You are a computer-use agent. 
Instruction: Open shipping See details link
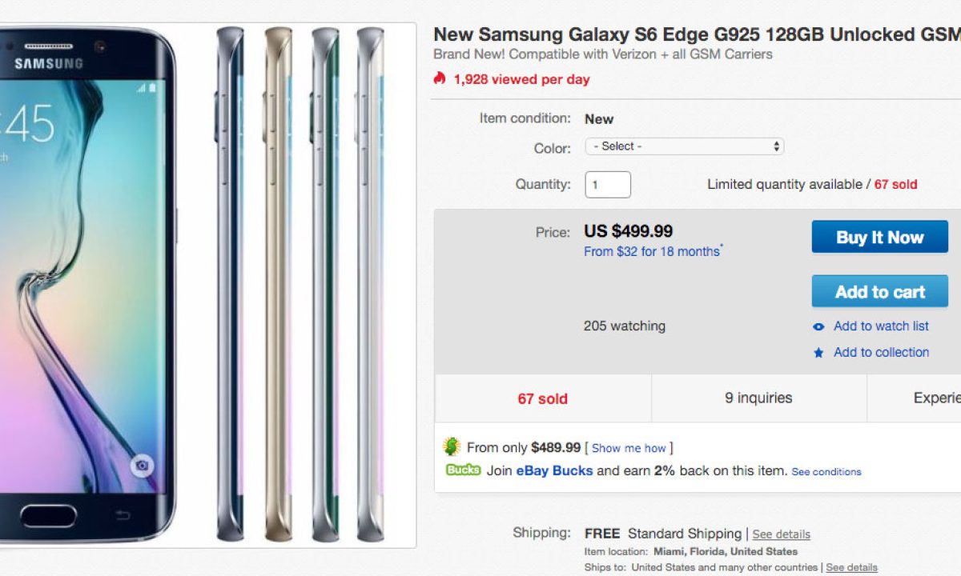coord(781,534)
